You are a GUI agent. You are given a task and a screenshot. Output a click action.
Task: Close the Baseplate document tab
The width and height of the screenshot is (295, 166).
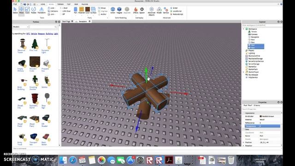point(89,21)
